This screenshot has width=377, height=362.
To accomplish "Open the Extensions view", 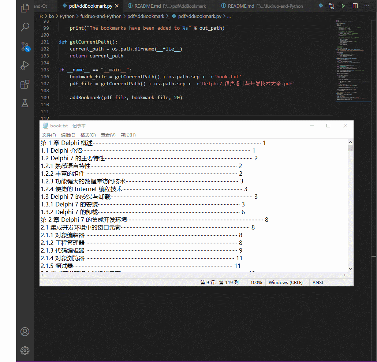I will point(25,85).
